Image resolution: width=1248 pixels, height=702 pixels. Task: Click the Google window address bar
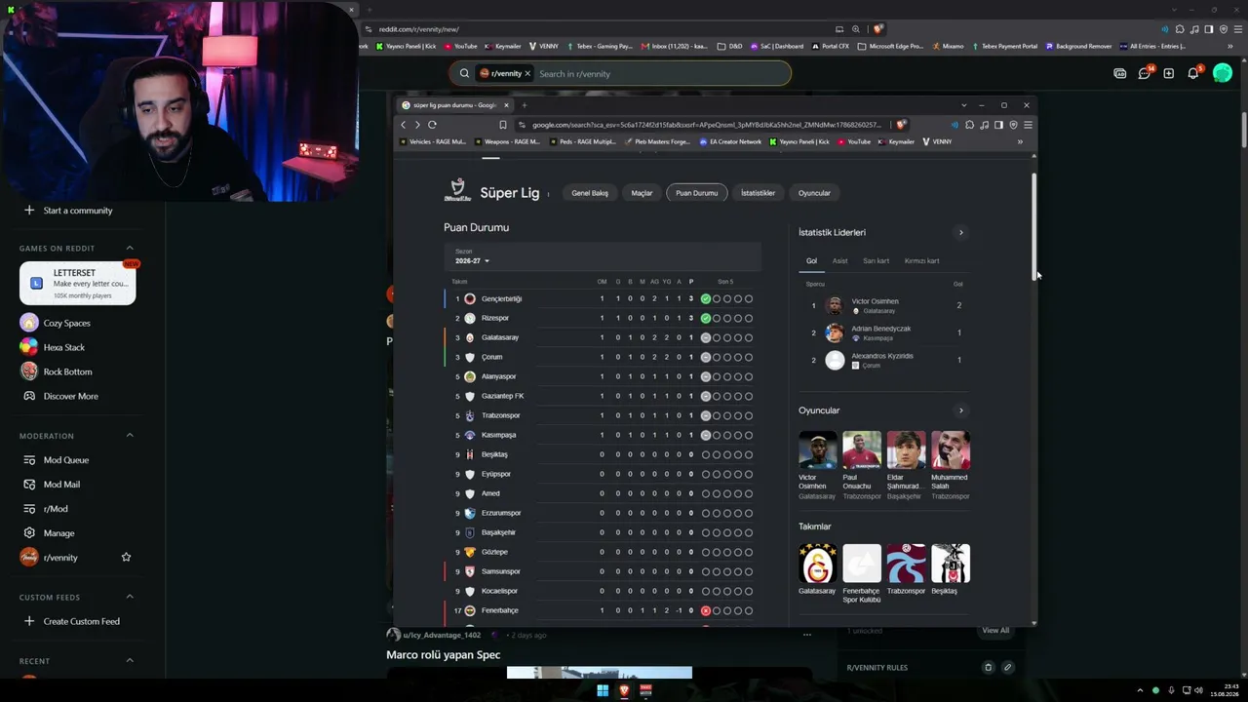[707, 125]
